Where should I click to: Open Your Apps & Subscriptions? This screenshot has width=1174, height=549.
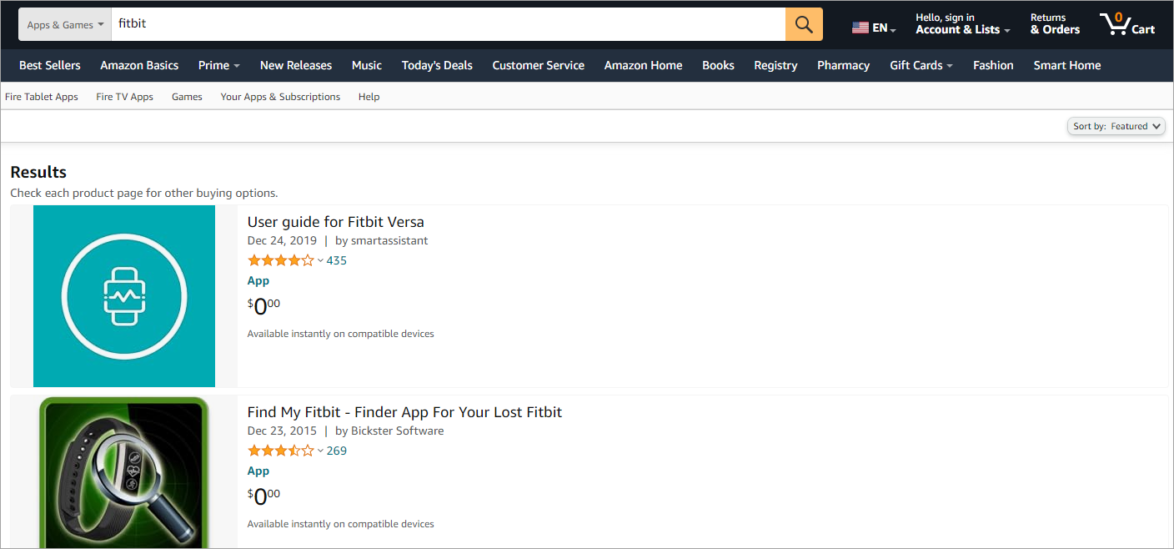[280, 97]
